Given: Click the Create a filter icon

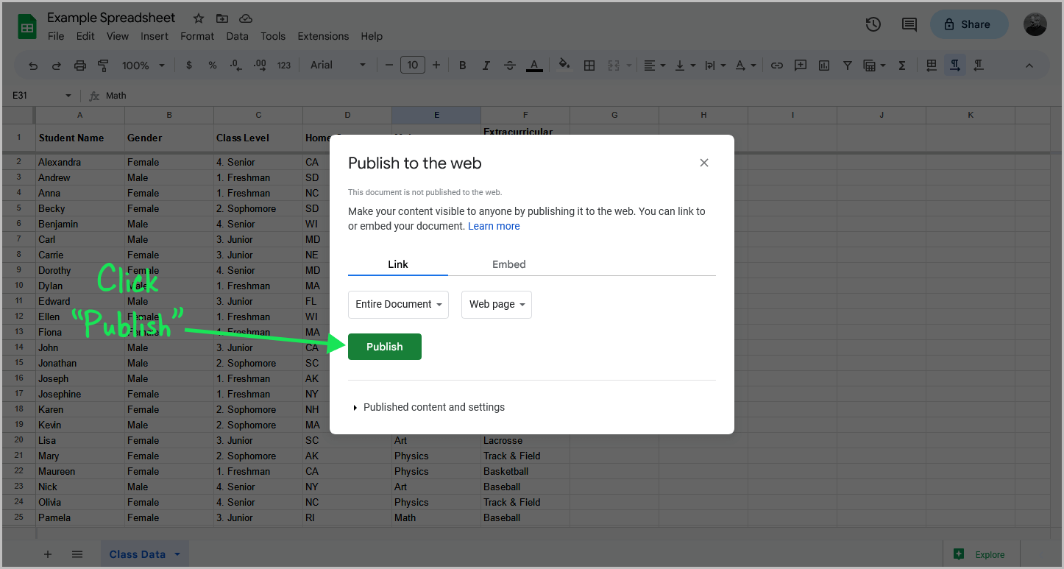Looking at the screenshot, I should click(848, 65).
